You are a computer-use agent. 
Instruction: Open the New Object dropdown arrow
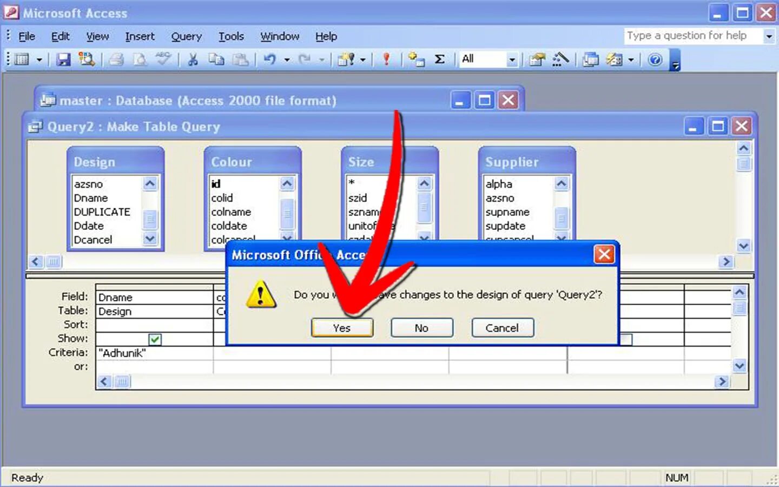click(x=631, y=60)
